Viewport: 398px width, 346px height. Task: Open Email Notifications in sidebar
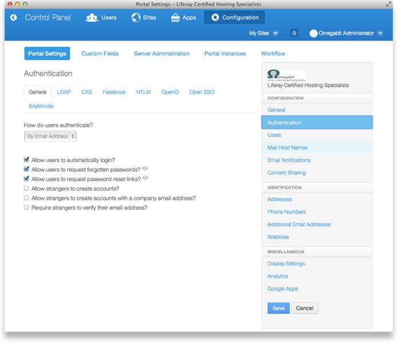click(x=289, y=160)
